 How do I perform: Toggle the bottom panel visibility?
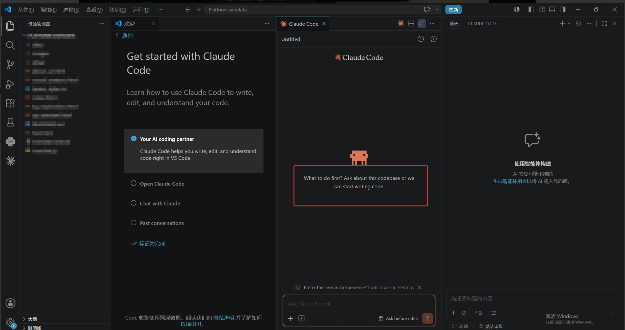coord(552,9)
